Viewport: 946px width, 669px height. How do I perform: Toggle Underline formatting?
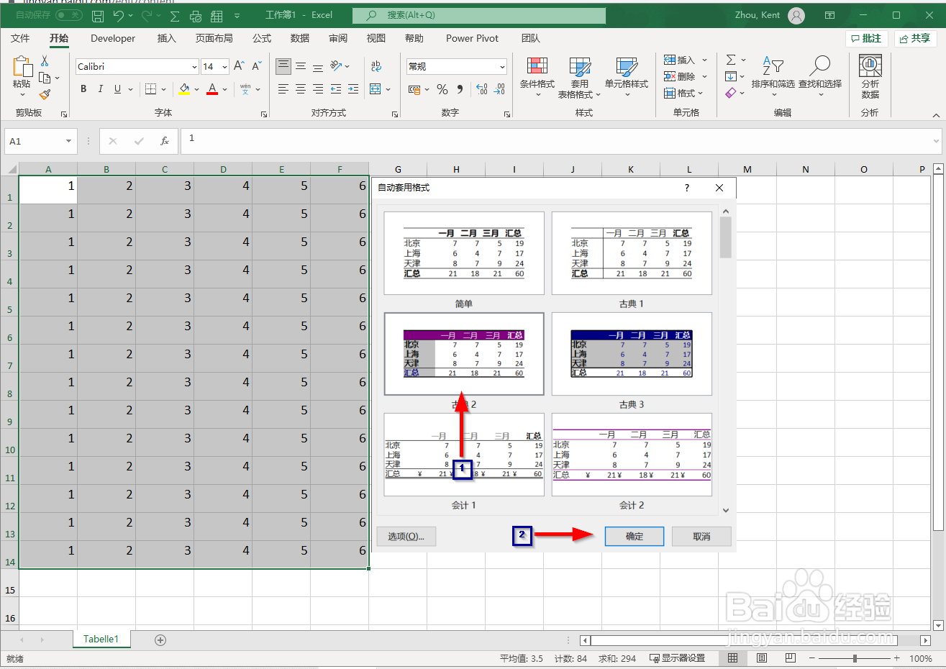pyautogui.click(x=117, y=89)
